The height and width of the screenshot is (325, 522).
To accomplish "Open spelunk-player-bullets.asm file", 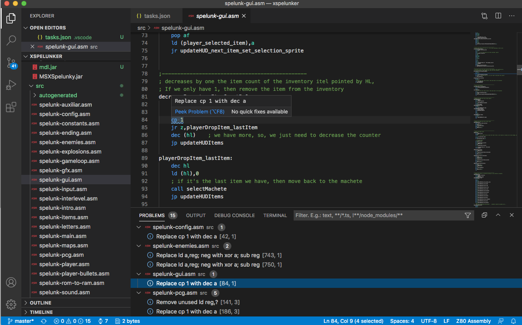I will pos(76,273).
